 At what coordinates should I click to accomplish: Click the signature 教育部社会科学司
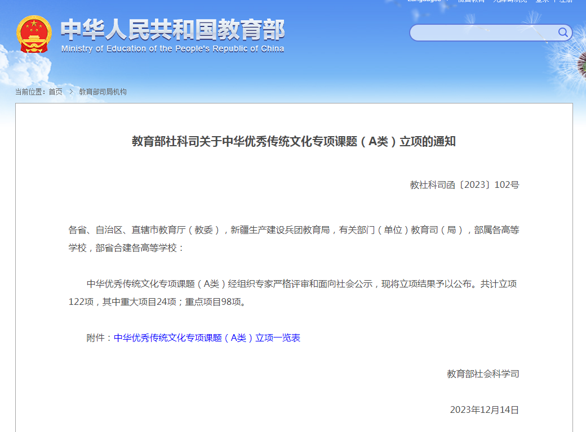[483, 373]
